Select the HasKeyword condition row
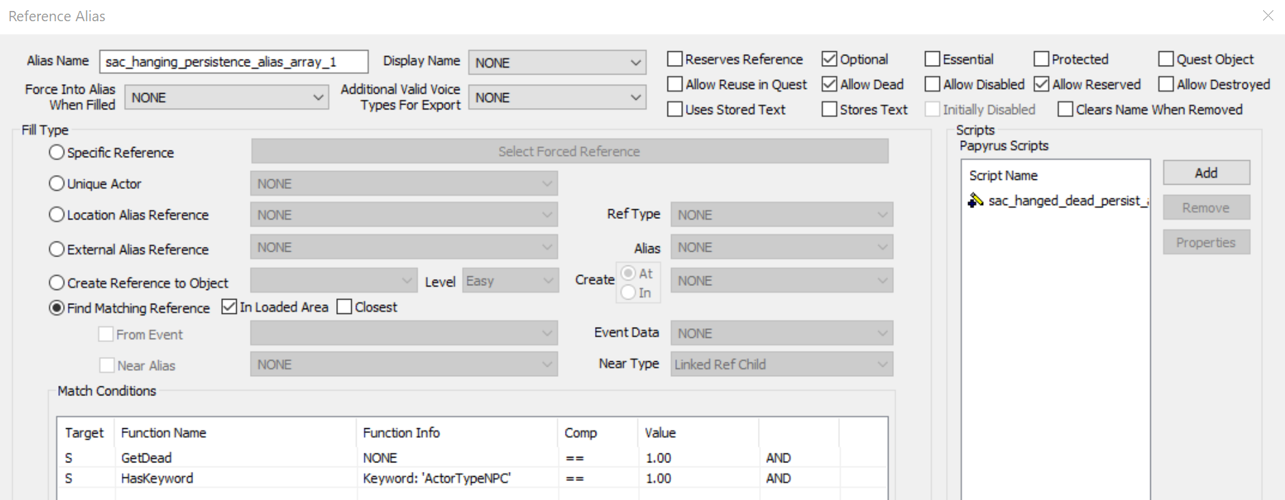The image size is (1285, 500). [472, 478]
